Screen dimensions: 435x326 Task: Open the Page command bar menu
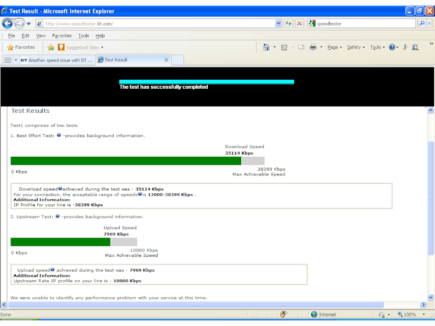click(334, 47)
